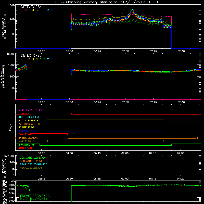204x204 pixels.
Task: Click the 07:30 tick label under rear segments plot
Action: pos(181,102)
